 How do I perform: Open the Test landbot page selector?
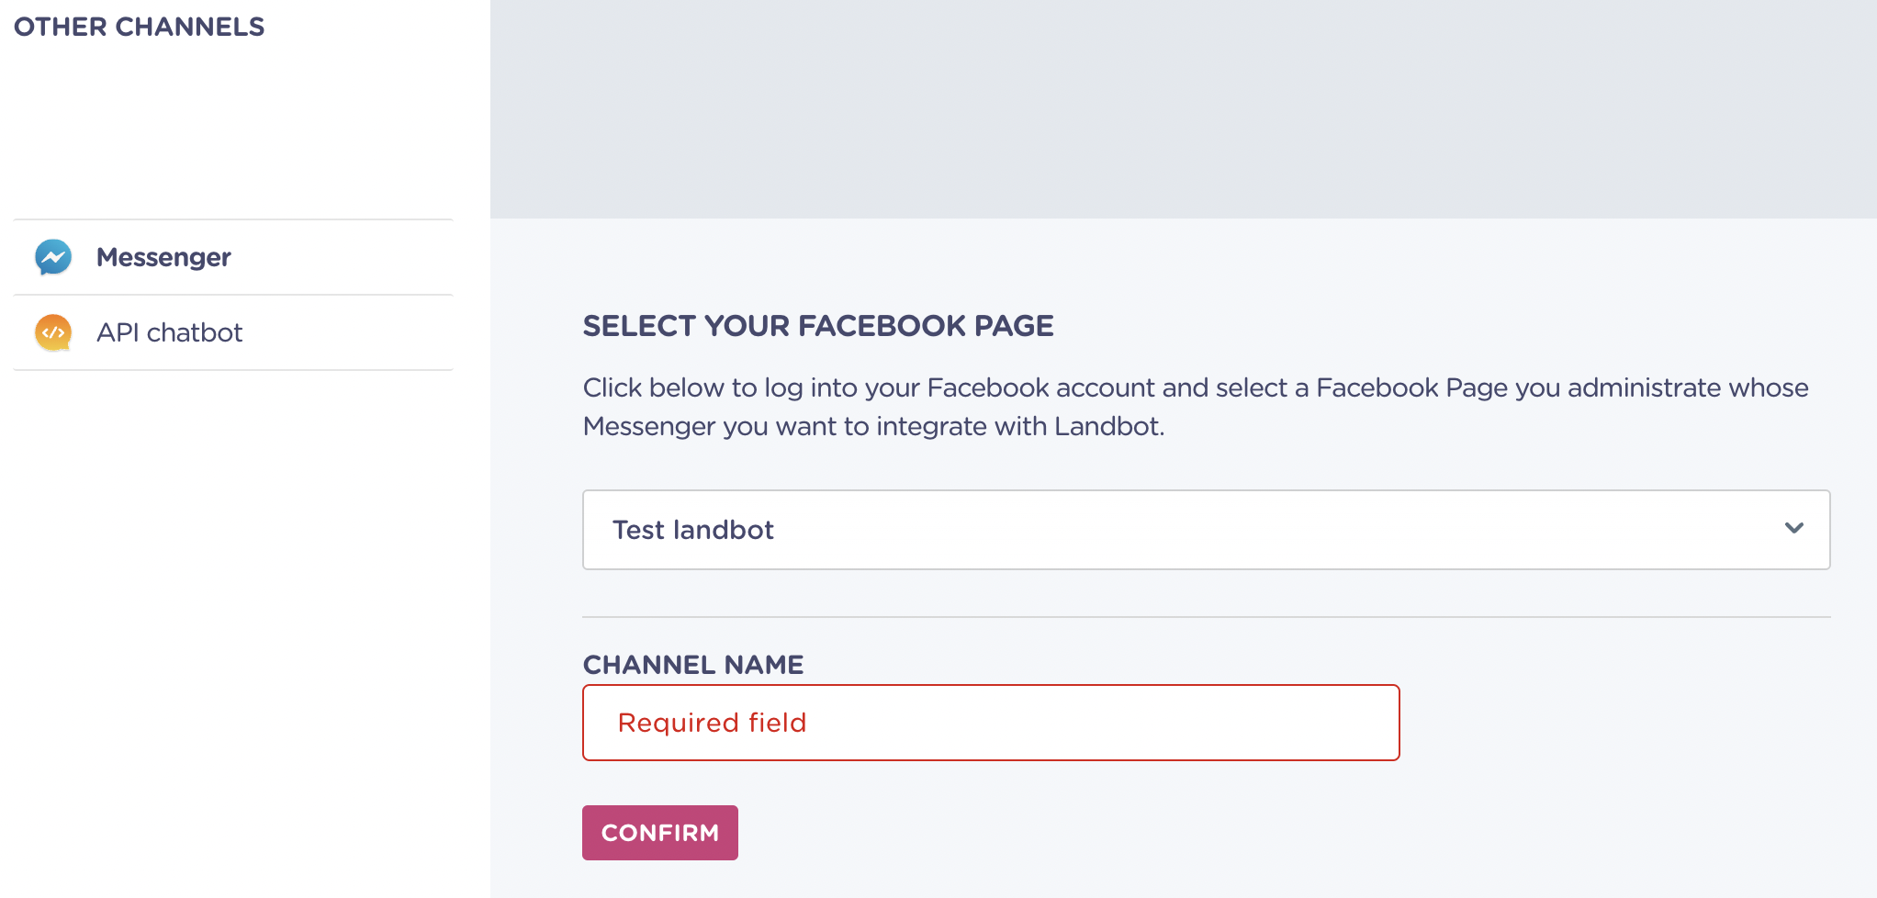point(1206,530)
